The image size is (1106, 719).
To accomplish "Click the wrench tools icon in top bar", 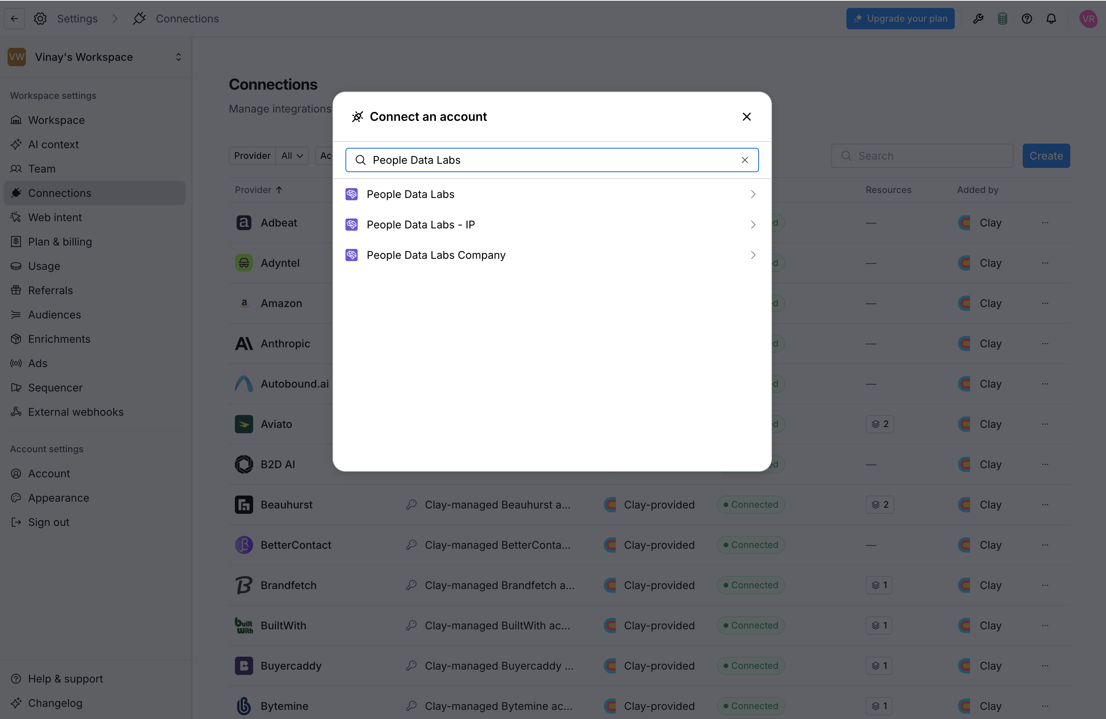I will tap(978, 19).
